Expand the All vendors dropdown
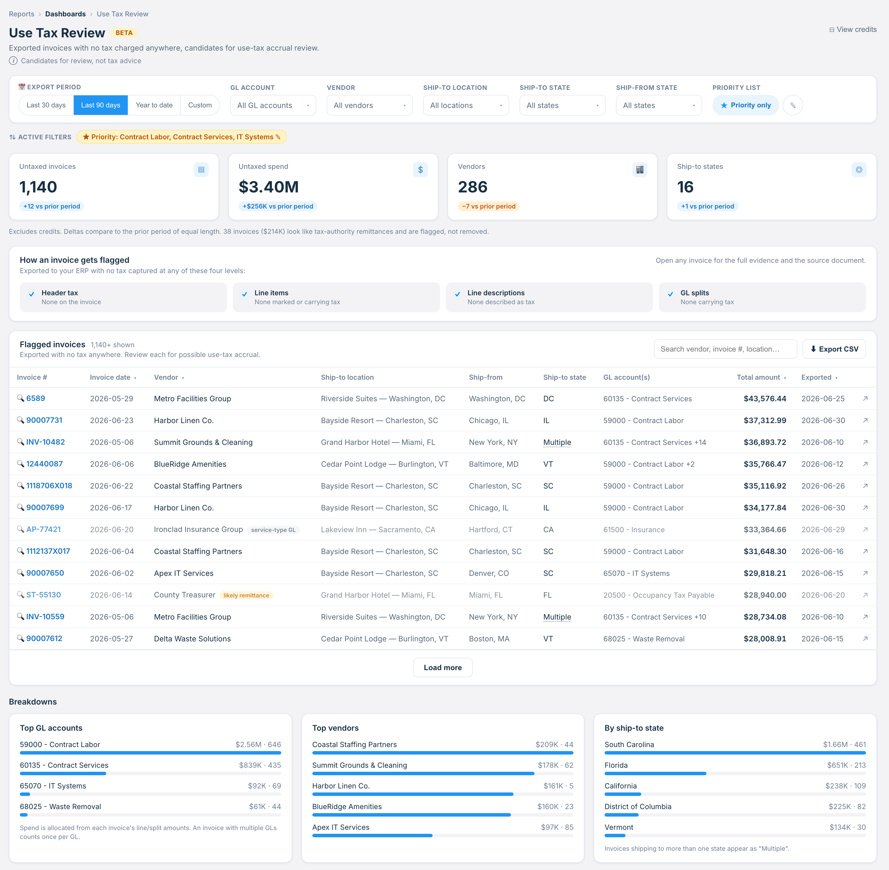Viewport: 889px width, 870px height. tap(369, 105)
